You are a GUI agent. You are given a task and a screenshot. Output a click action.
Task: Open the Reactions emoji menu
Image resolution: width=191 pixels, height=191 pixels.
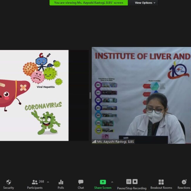pyautogui.click(x=184, y=182)
